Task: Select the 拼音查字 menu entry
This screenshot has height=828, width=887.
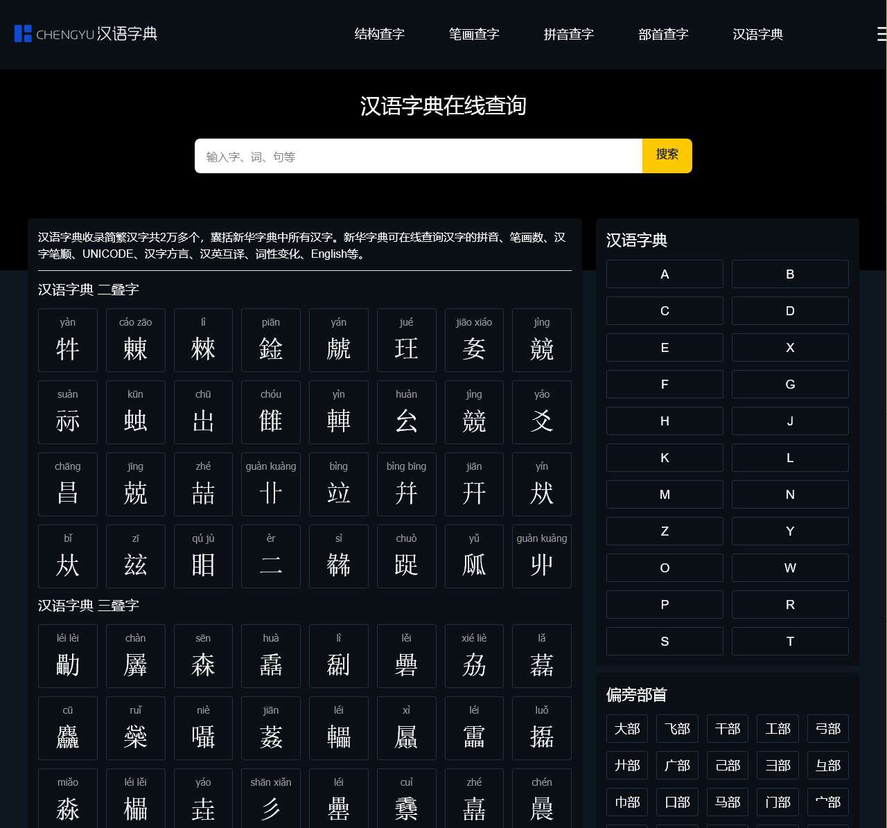Action: tap(568, 34)
